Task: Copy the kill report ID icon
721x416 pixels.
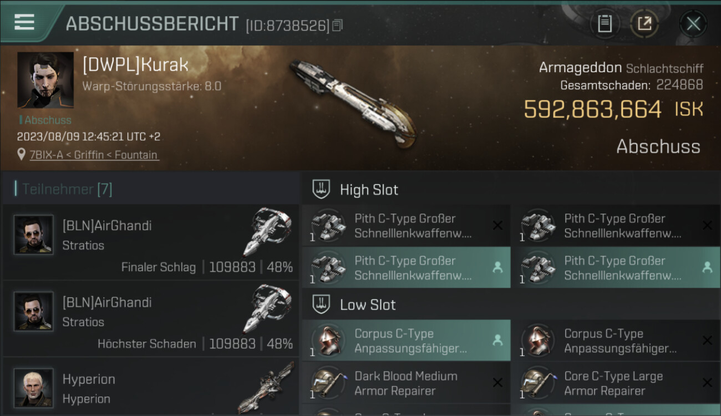Action: coord(338,25)
